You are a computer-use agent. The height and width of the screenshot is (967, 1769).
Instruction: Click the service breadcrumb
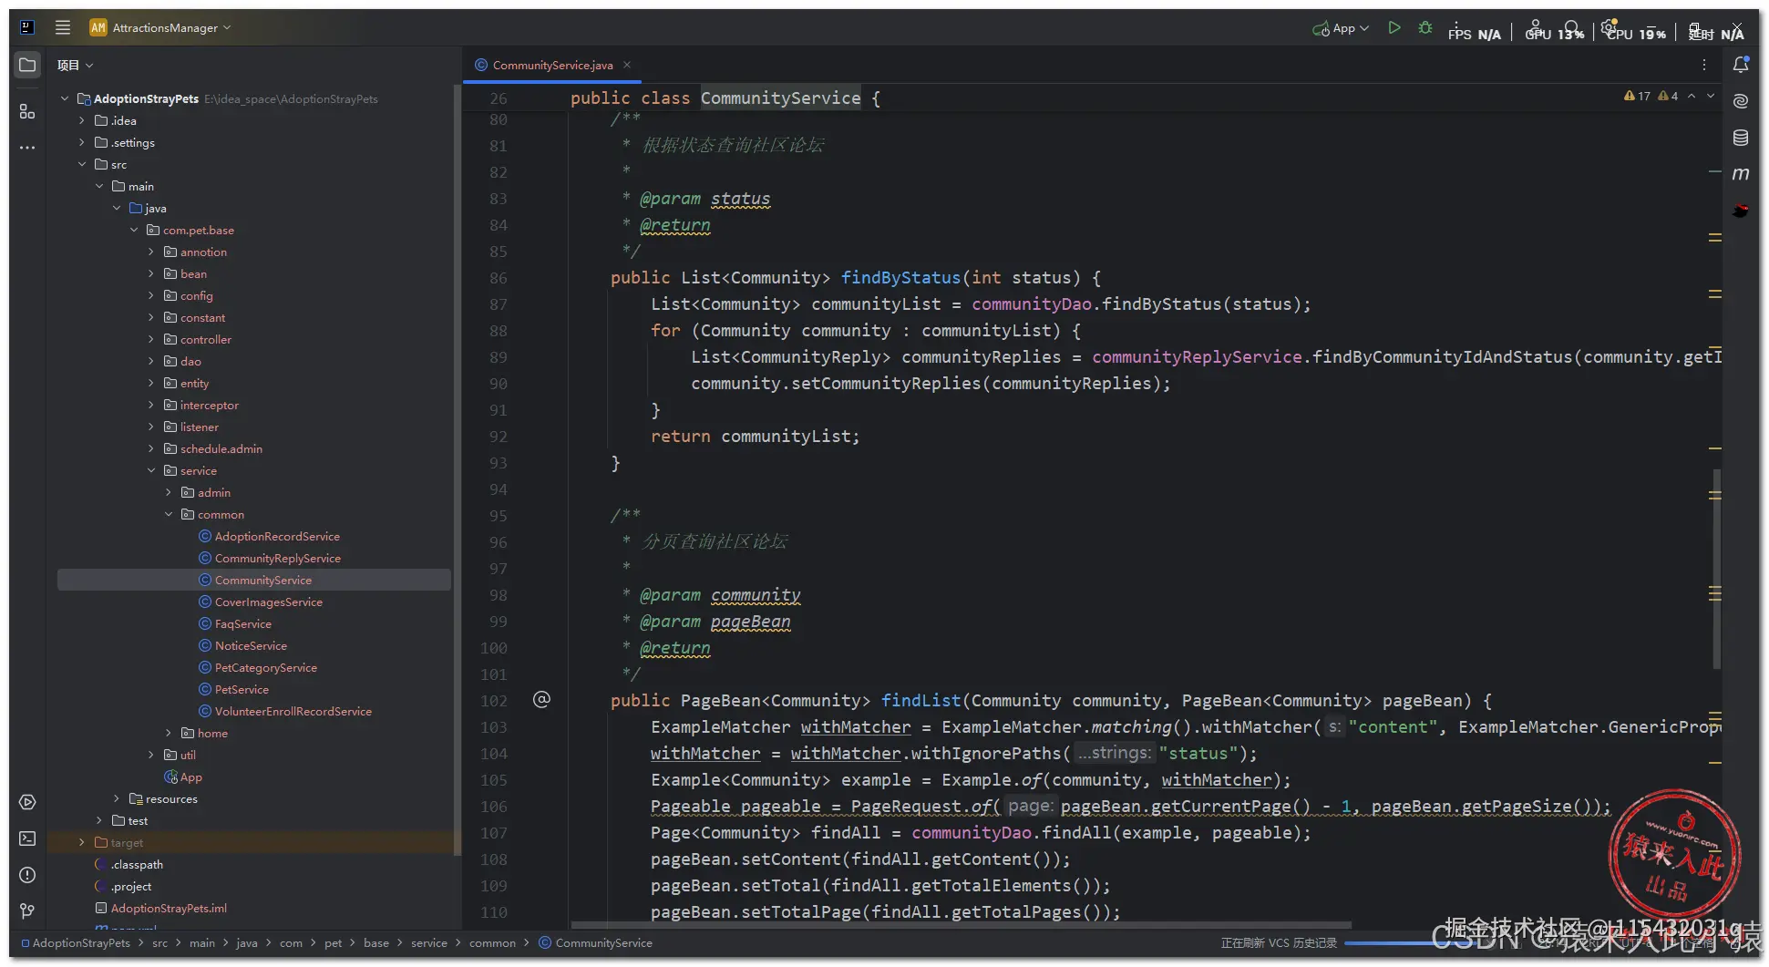[x=429, y=942]
